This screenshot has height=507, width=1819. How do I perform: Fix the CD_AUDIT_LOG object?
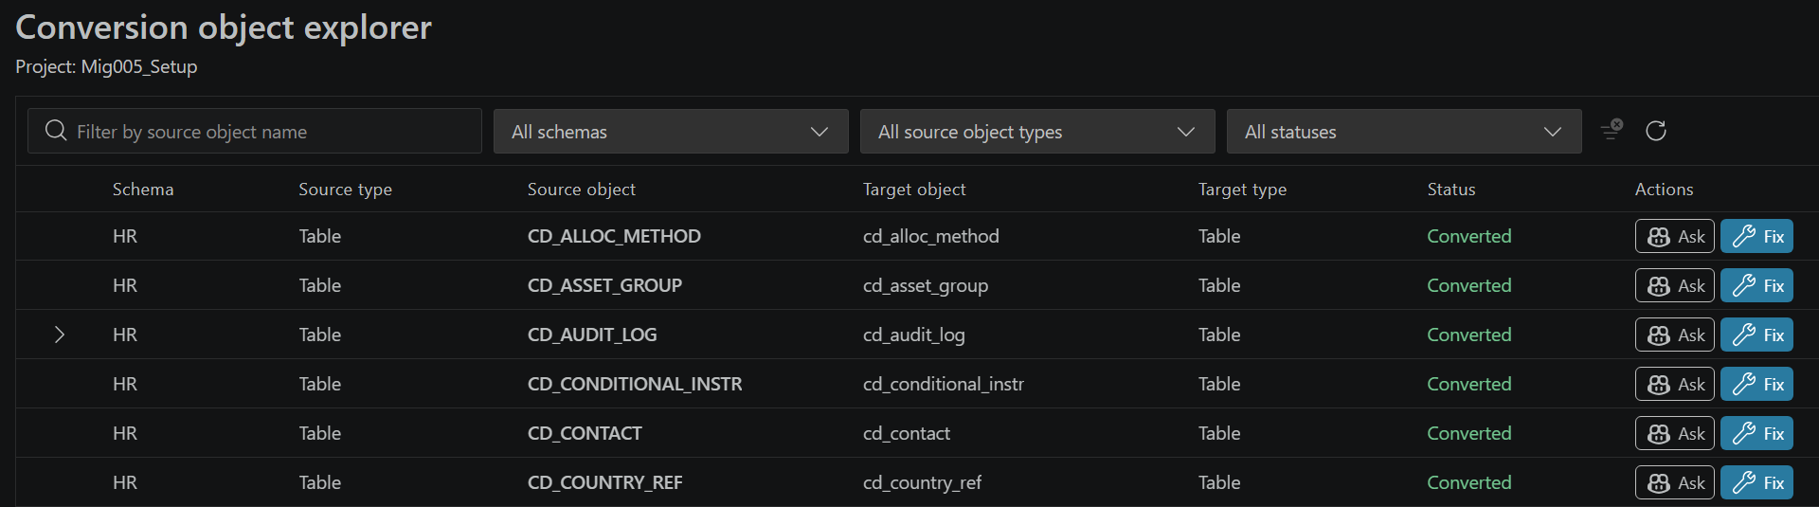1756,335
